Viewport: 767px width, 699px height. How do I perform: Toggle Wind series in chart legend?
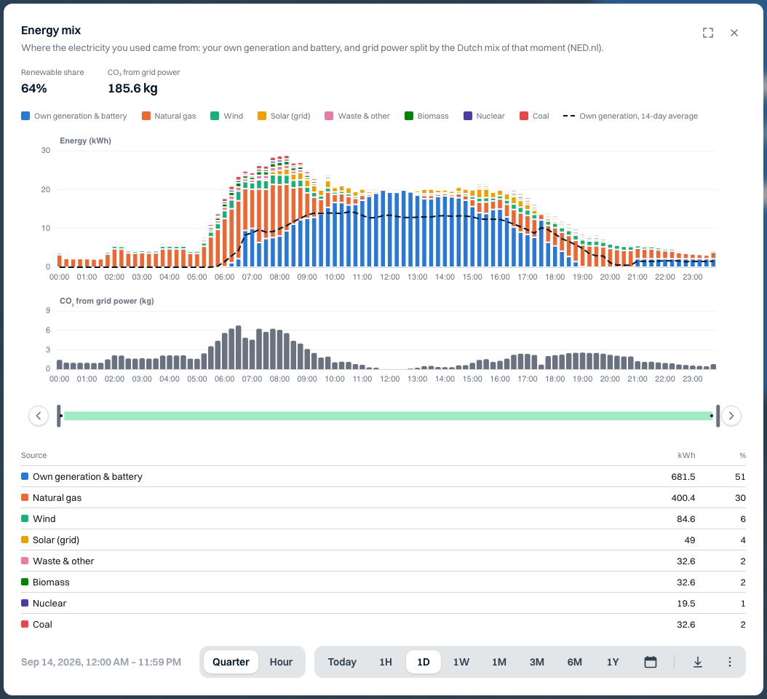pos(226,116)
